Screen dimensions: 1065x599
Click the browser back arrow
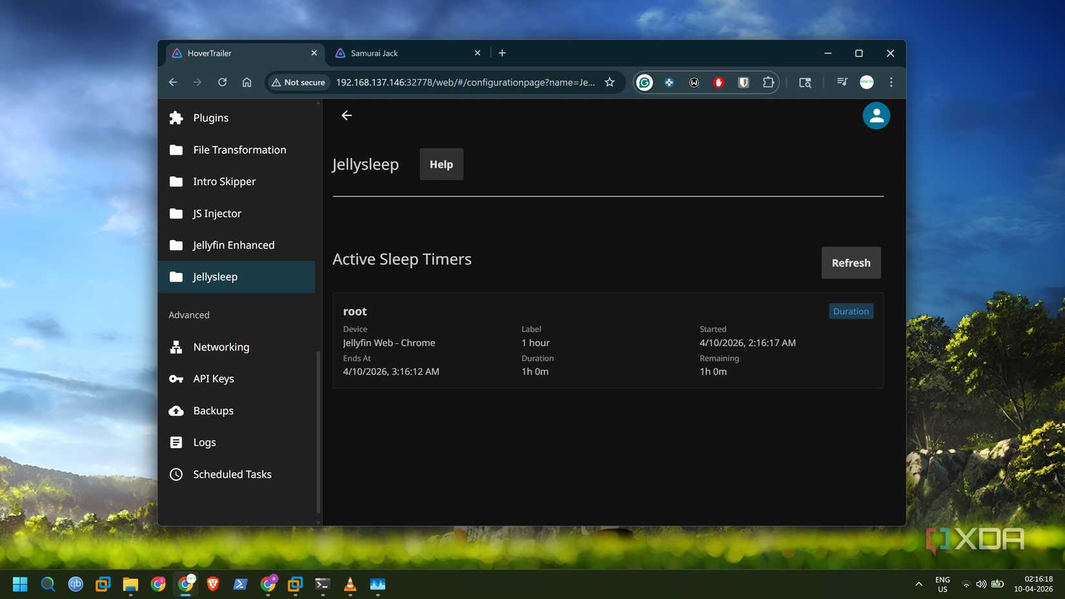tap(173, 82)
